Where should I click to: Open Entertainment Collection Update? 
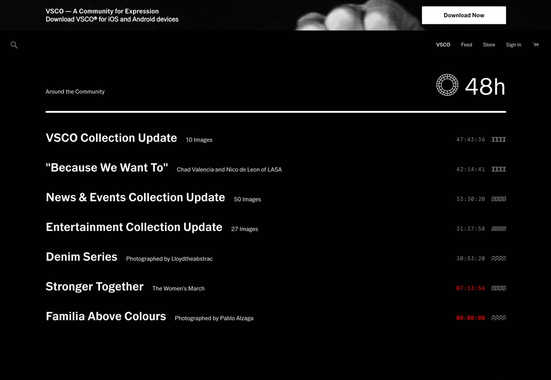134,227
